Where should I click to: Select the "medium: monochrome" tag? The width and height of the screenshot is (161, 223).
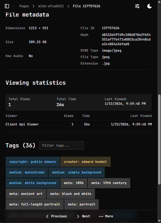pos(27,172)
